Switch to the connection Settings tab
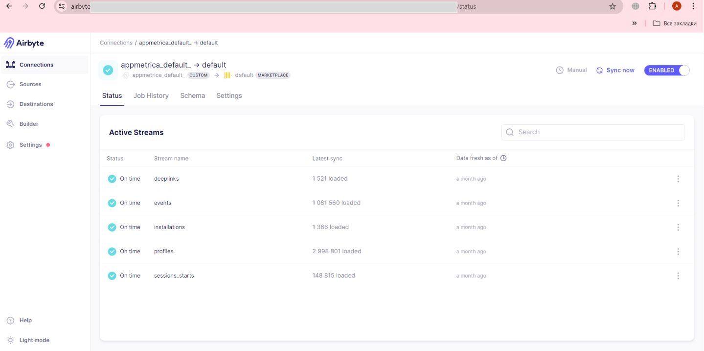The width and height of the screenshot is (704, 351). 229,95
